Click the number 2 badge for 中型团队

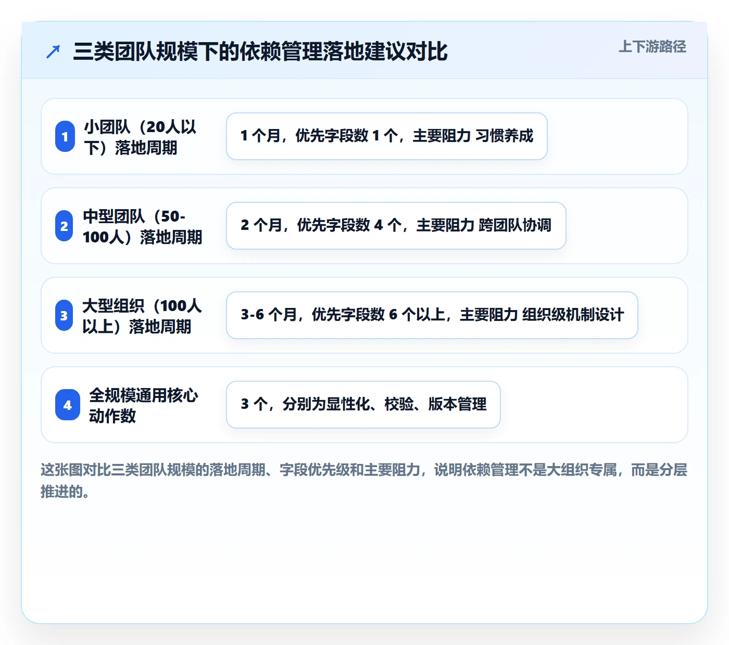pyautogui.click(x=64, y=226)
